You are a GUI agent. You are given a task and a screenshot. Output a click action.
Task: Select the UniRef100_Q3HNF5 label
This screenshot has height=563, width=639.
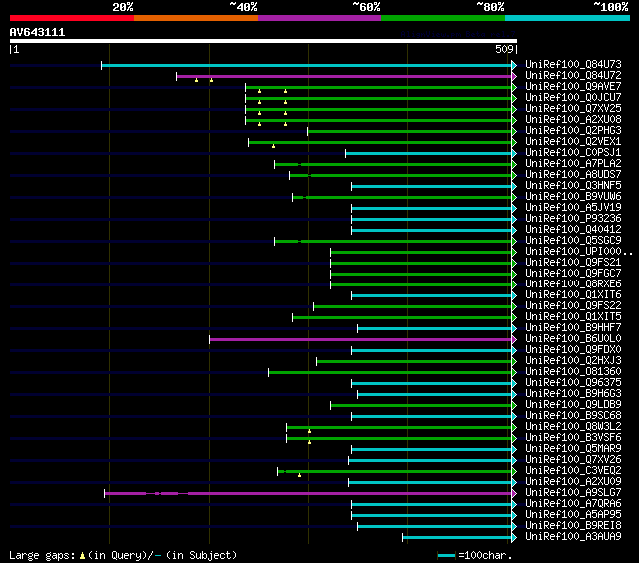point(573,186)
